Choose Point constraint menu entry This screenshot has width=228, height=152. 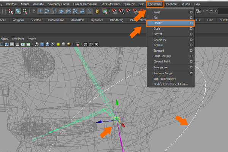click(x=170, y=13)
